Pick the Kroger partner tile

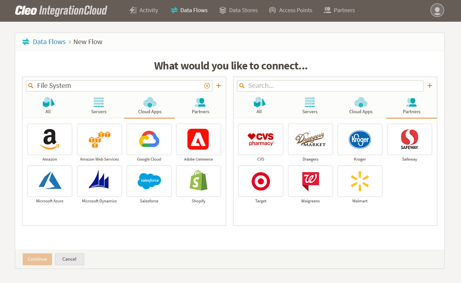(360, 140)
